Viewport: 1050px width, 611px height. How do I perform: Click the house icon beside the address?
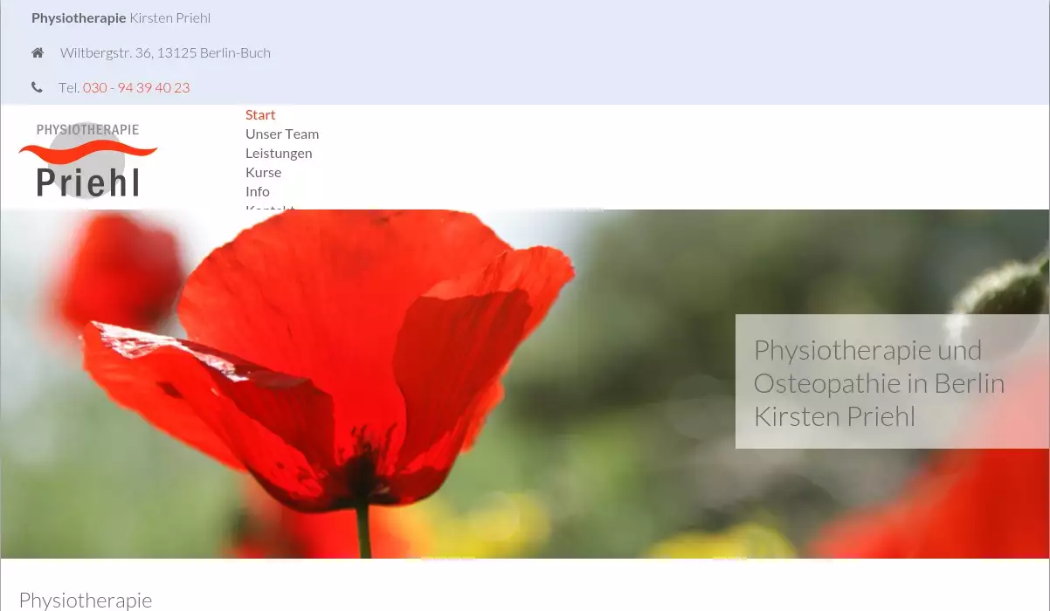(38, 52)
